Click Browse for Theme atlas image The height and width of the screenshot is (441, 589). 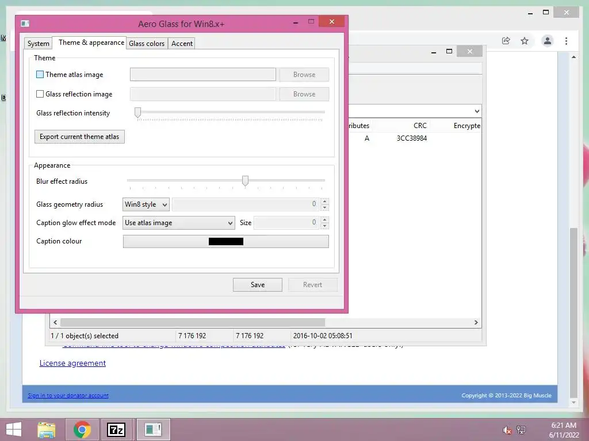[x=304, y=74]
